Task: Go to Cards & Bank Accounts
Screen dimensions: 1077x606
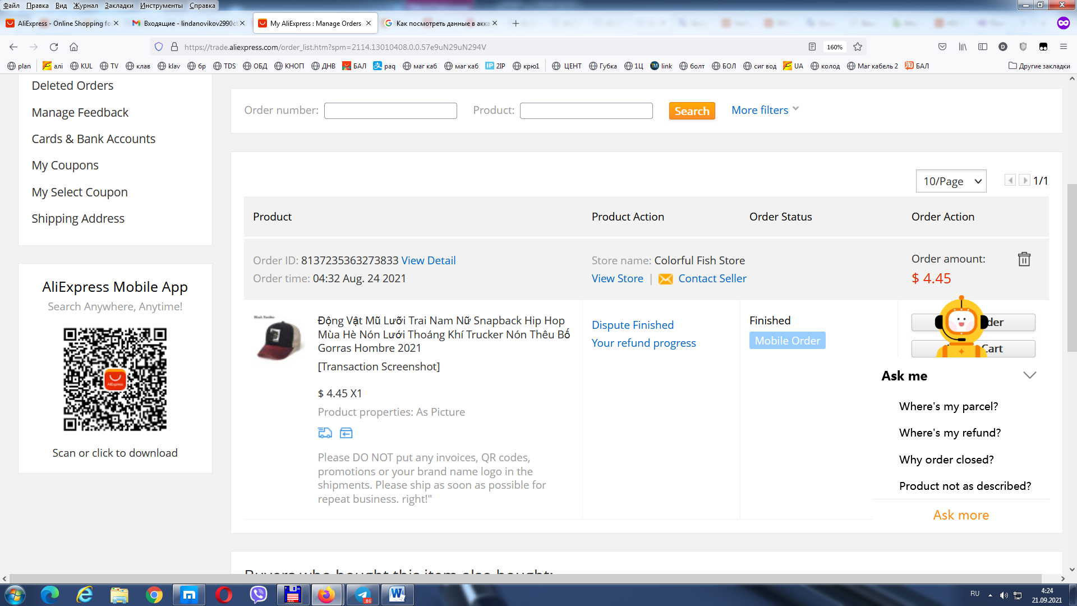Action: (94, 139)
